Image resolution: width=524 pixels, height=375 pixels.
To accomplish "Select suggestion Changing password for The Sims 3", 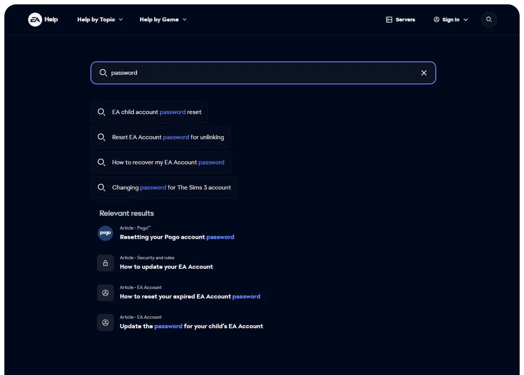I will [164, 187].
